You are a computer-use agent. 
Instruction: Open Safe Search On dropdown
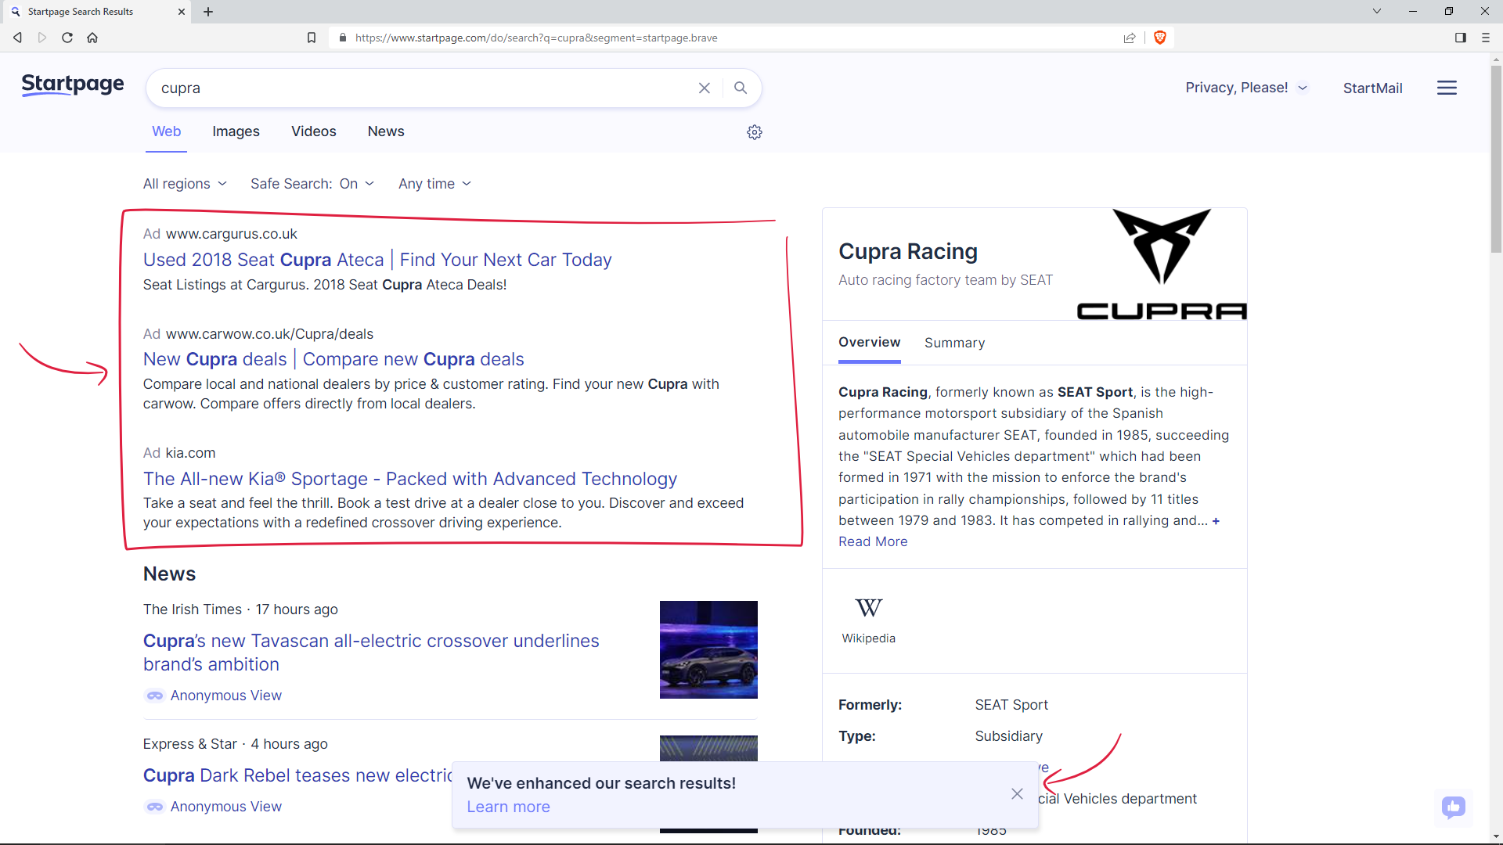coord(312,184)
